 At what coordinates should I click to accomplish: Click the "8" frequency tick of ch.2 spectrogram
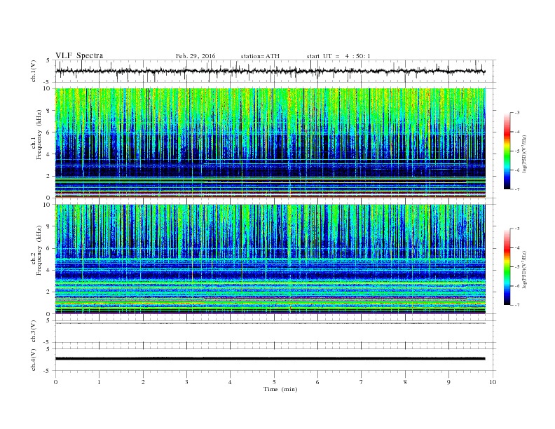(x=49, y=226)
